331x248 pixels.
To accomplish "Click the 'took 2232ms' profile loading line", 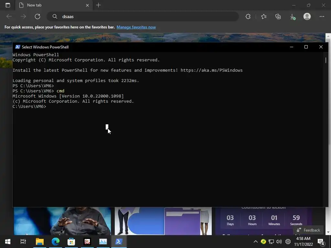I will 76,80.
